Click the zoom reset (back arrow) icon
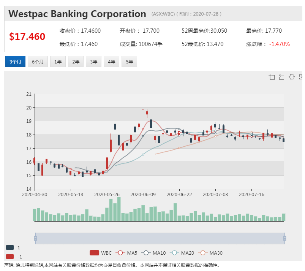 tap(281, 77)
